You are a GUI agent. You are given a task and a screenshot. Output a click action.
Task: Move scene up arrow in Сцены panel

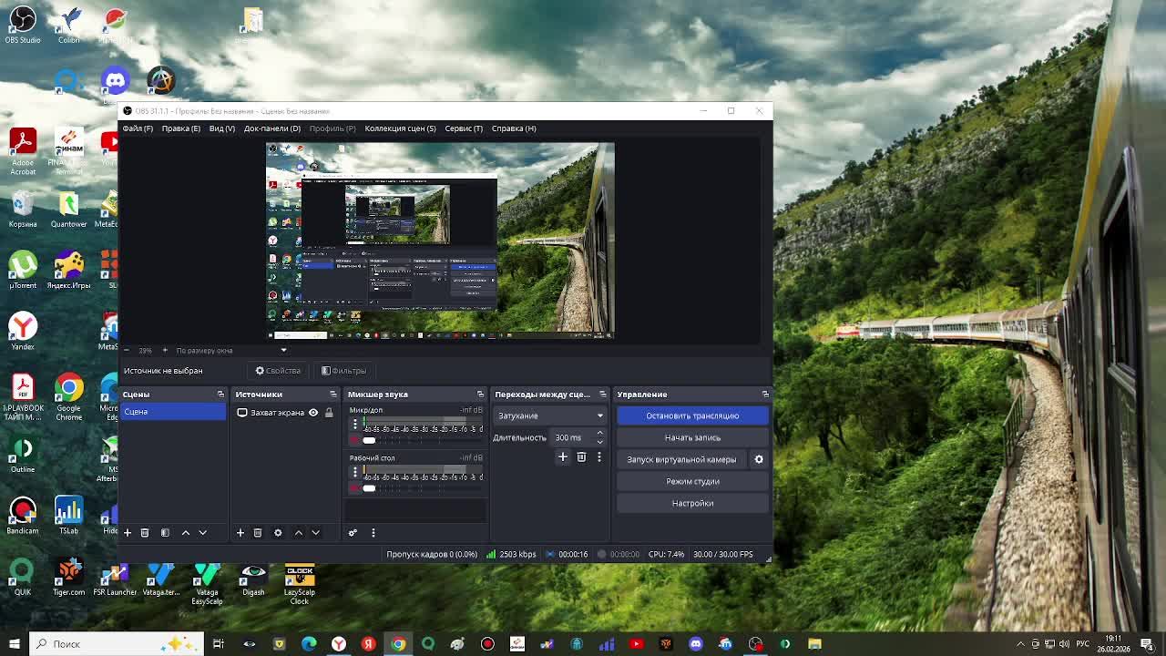(x=186, y=533)
